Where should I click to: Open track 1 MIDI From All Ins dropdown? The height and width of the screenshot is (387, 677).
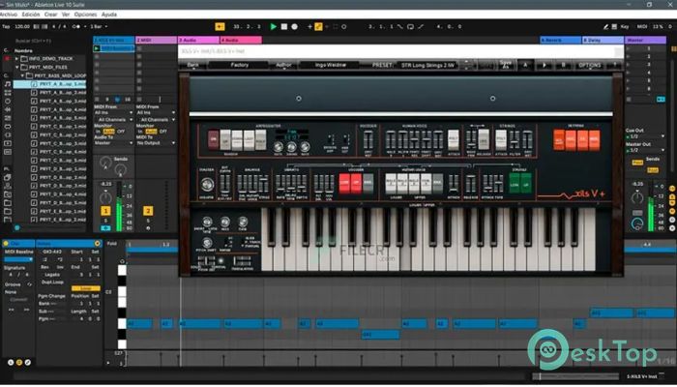coord(113,113)
